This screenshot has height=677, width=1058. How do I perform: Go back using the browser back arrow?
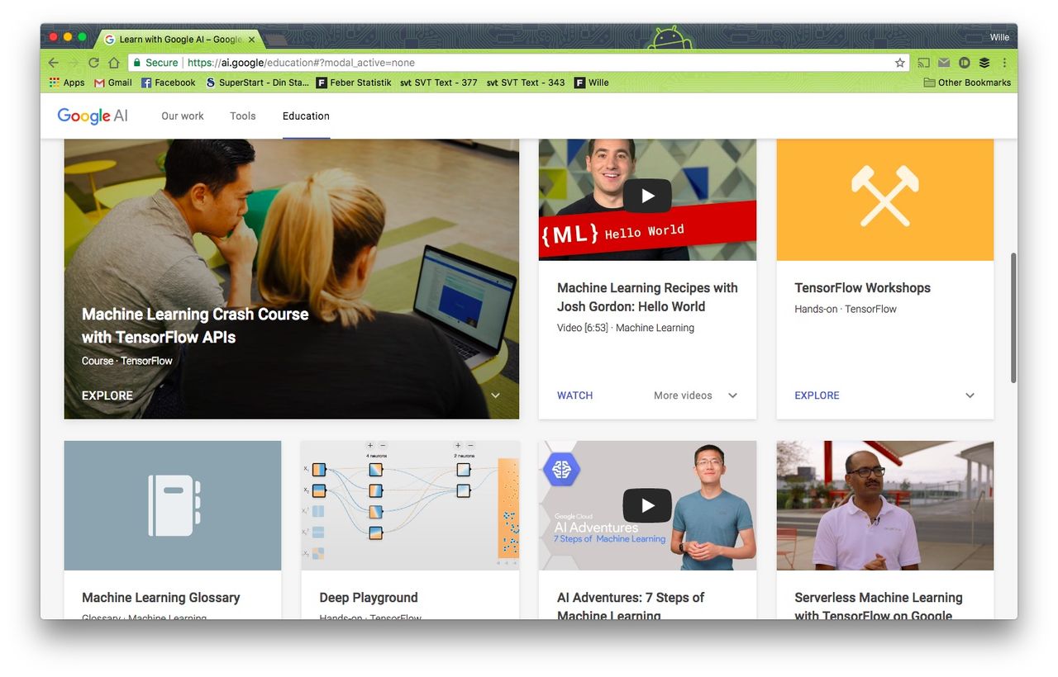(x=54, y=63)
